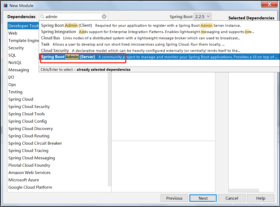
Task: Select the Testing category
Action: pos(58,92)
